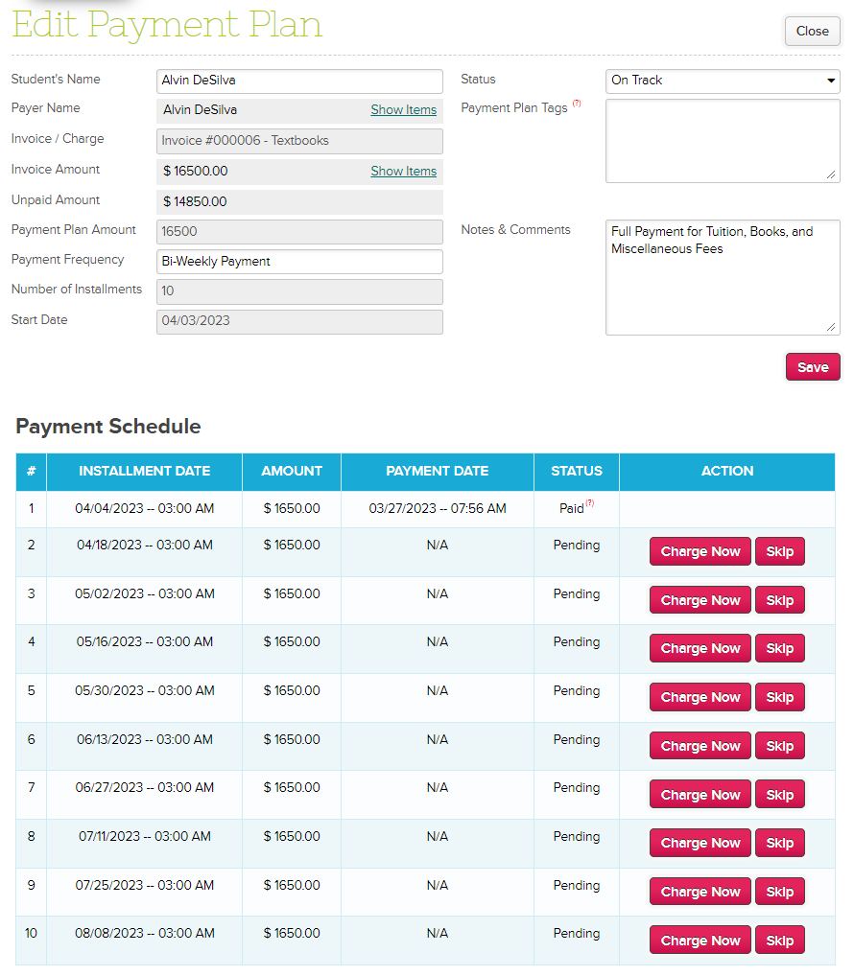Click Charge Now for 06/13/2023 installment
Viewport: 854px width, 976px height.
coord(700,746)
